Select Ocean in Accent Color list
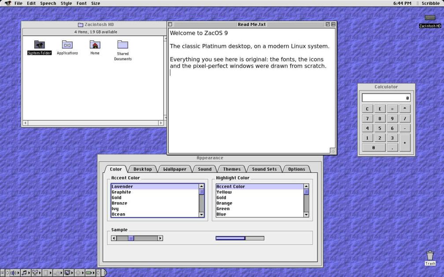The height and width of the screenshot is (277, 444). pyautogui.click(x=155, y=214)
